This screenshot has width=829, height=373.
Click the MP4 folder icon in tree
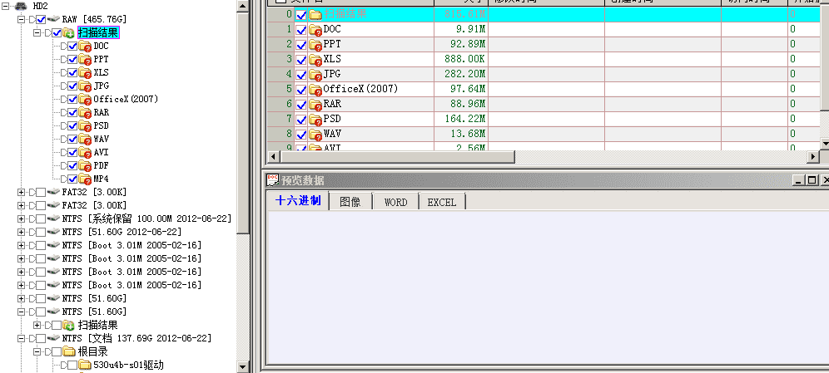(x=85, y=179)
